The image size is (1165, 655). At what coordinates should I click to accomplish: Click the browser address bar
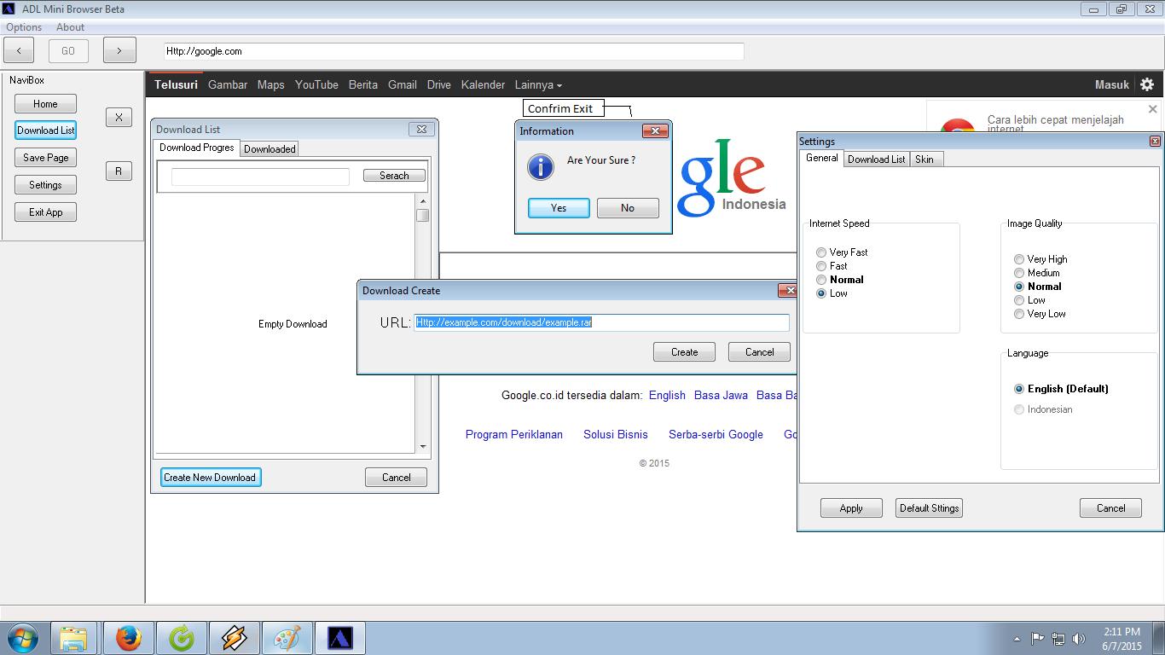[x=454, y=51]
